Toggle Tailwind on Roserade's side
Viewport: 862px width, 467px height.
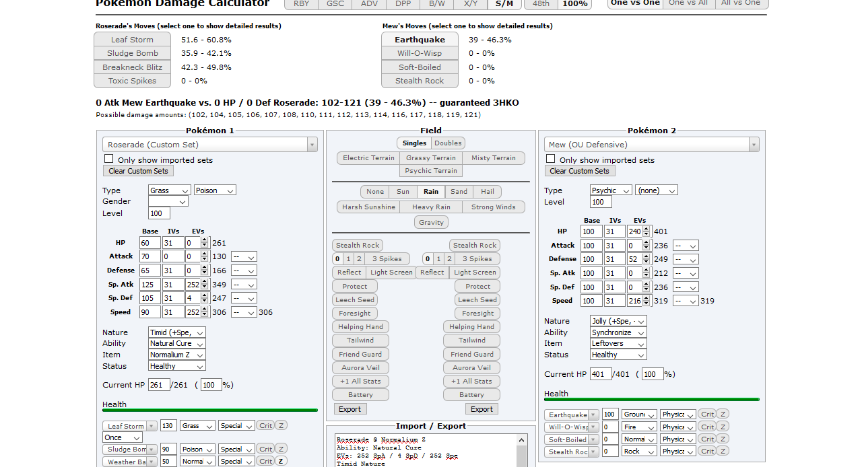pos(360,340)
